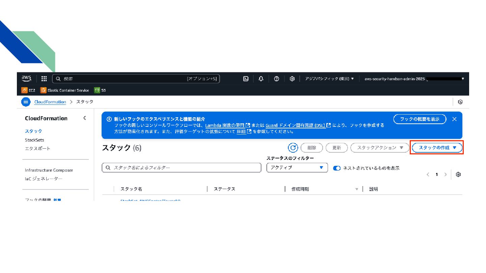
Task: Select page 1 in pagination
Action: click(x=437, y=175)
